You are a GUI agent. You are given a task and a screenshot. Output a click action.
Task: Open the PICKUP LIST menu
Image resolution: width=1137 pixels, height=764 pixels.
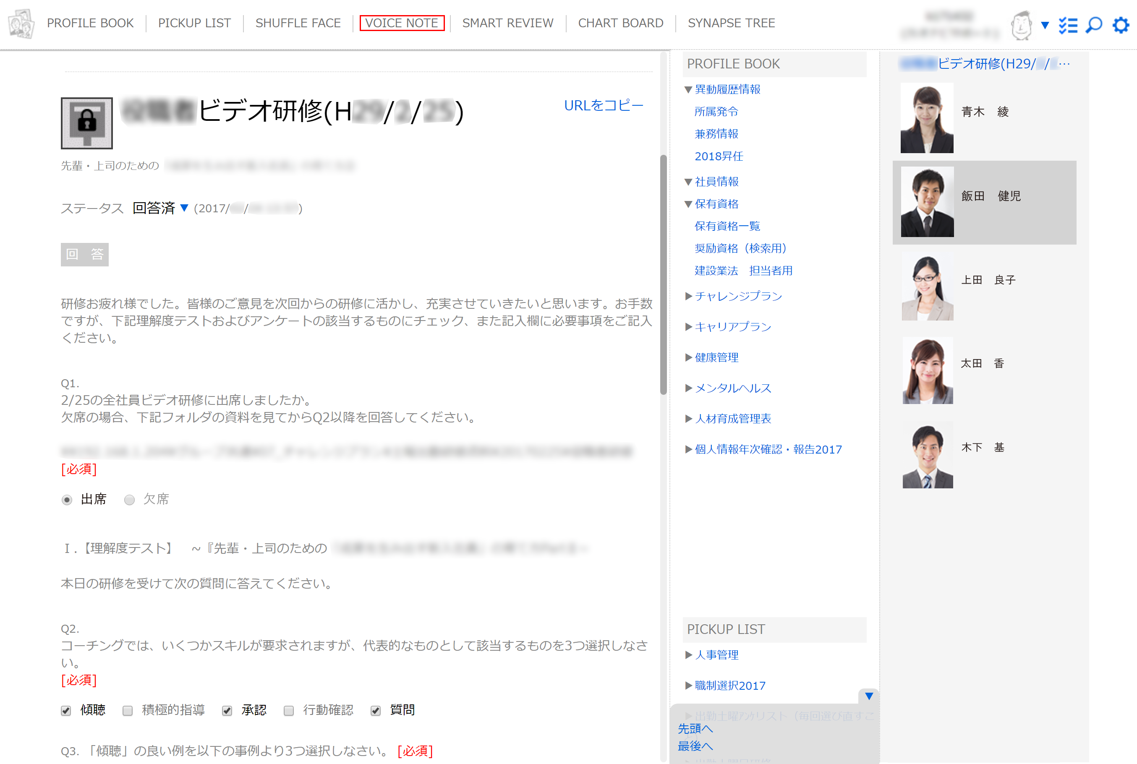pos(194,23)
